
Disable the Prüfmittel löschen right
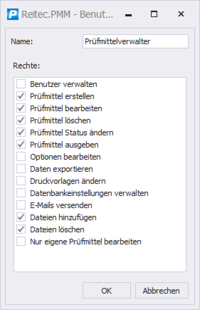click(21, 120)
